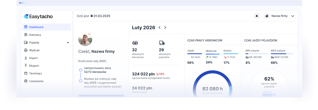Expand the Nazwa firmy account dropdown
318x110 pixels.
click(293, 16)
